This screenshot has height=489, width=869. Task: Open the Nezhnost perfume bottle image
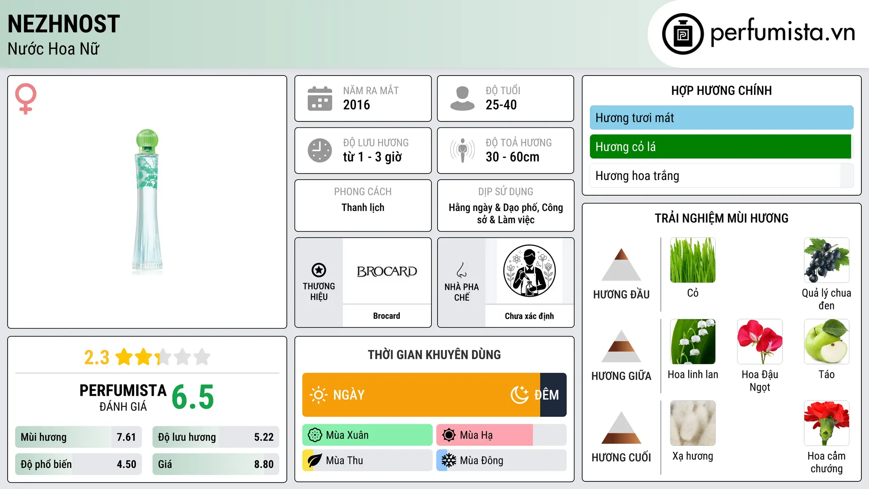(x=147, y=202)
